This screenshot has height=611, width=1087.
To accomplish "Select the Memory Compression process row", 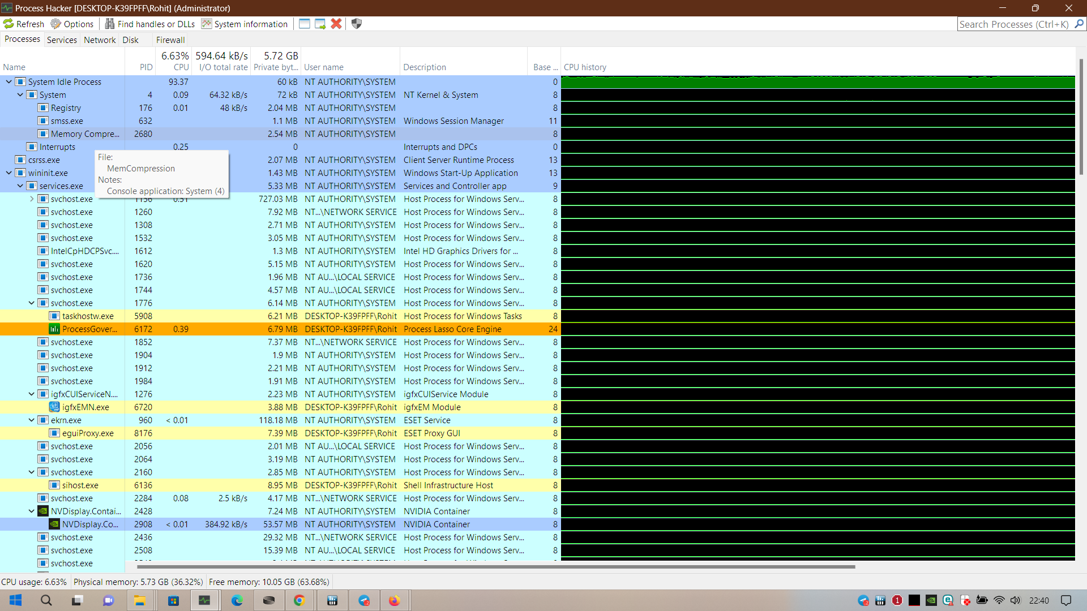I will click(x=280, y=134).
